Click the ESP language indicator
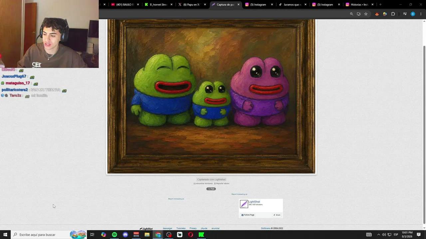 [x=396, y=235]
